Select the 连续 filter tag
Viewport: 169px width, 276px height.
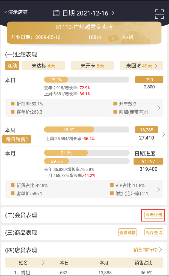tap(12, 66)
